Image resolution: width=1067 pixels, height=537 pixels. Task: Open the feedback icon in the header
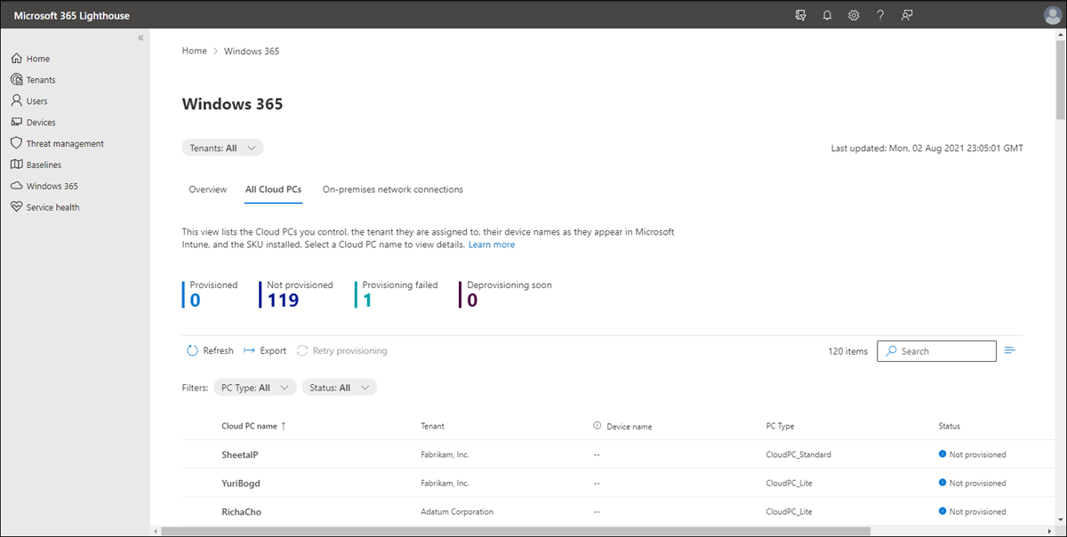[907, 15]
